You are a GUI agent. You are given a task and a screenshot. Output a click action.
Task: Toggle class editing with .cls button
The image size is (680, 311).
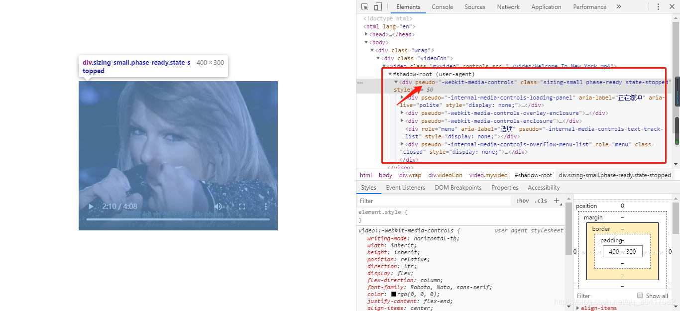pyautogui.click(x=541, y=200)
